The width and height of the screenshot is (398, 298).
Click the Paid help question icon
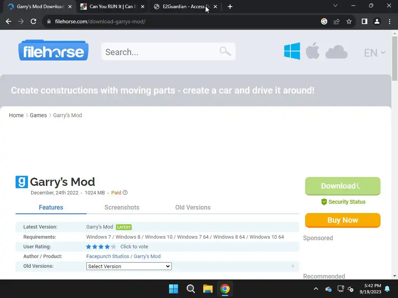(125, 192)
